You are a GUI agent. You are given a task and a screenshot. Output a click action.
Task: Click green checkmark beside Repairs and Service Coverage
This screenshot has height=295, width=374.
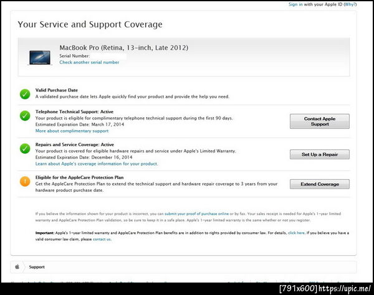pyautogui.click(x=25, y=149)
